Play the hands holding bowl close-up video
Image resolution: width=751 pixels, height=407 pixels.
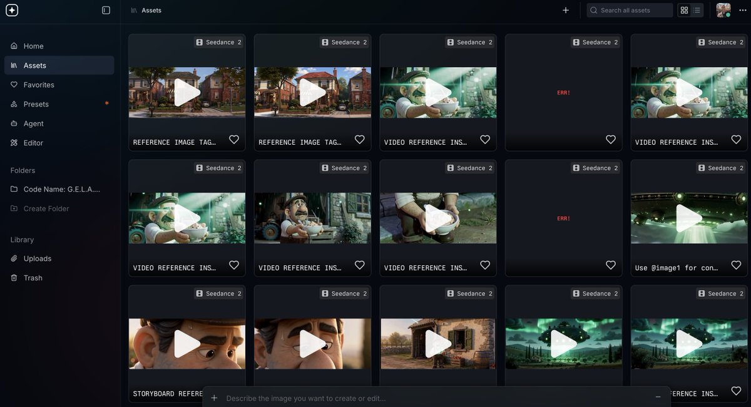coord(438,219)
